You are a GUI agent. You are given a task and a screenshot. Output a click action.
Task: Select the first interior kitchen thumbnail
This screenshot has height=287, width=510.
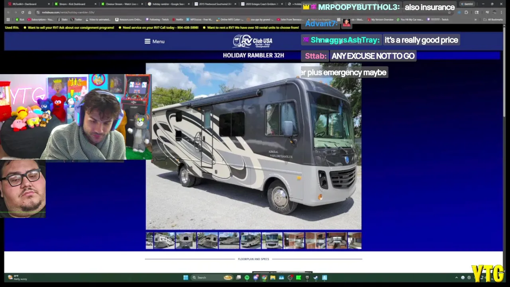click(293, 241)
